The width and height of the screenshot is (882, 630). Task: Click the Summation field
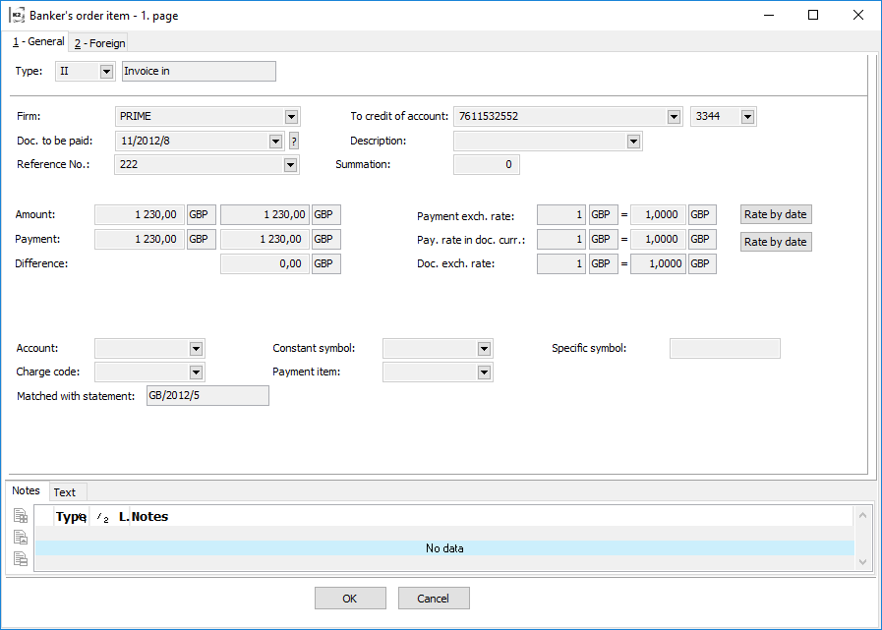pos(486,165)
